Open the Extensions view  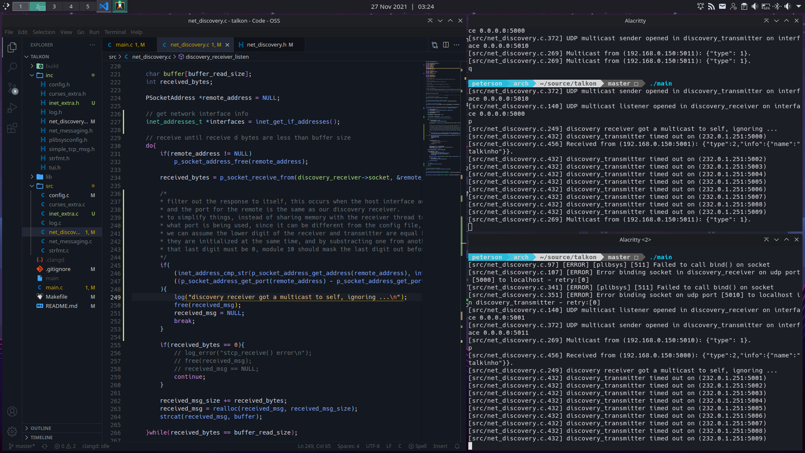coord(12,128)
